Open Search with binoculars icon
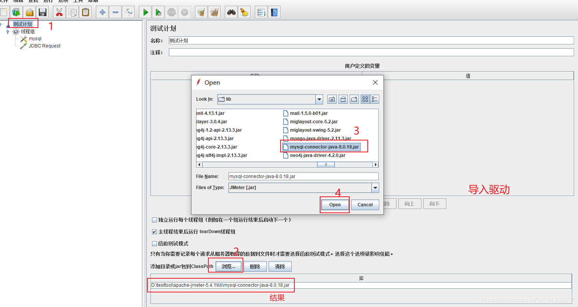The height and width of the screenshot is (307, 578). tap(231, 12)
